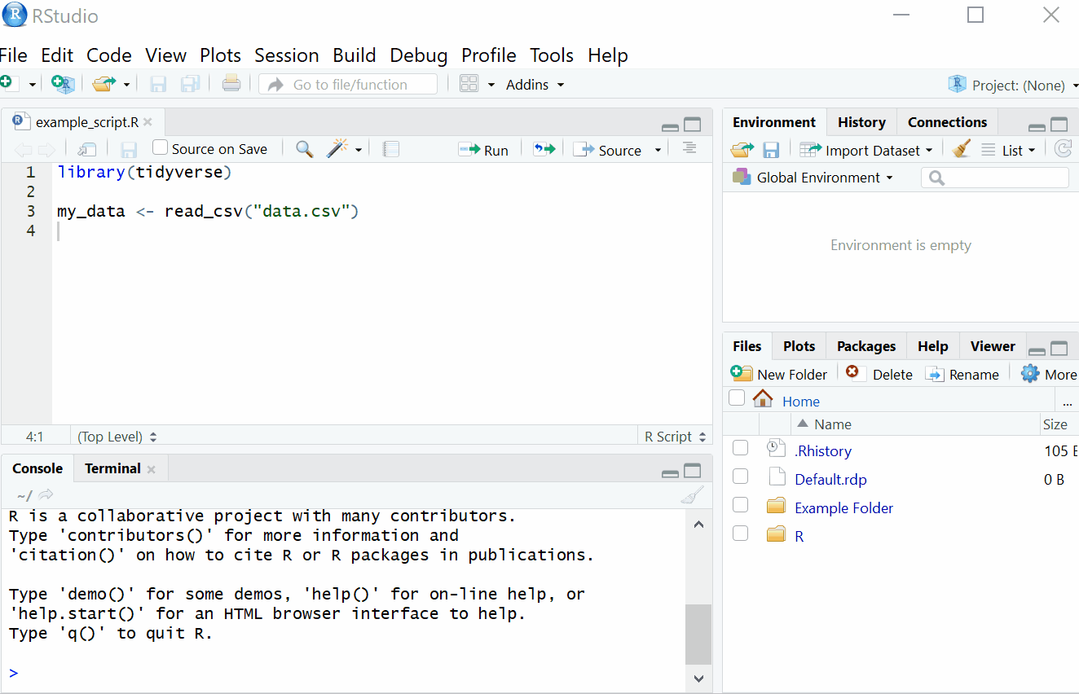Click the console vertical scrollbar thumb
The image size is (1079, 694).
coord(698,634)
